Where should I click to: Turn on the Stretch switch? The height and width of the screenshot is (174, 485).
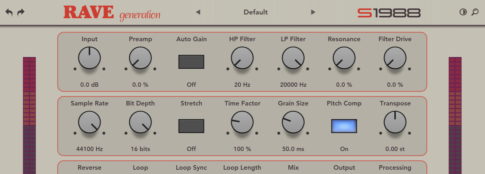click(191, 126)
